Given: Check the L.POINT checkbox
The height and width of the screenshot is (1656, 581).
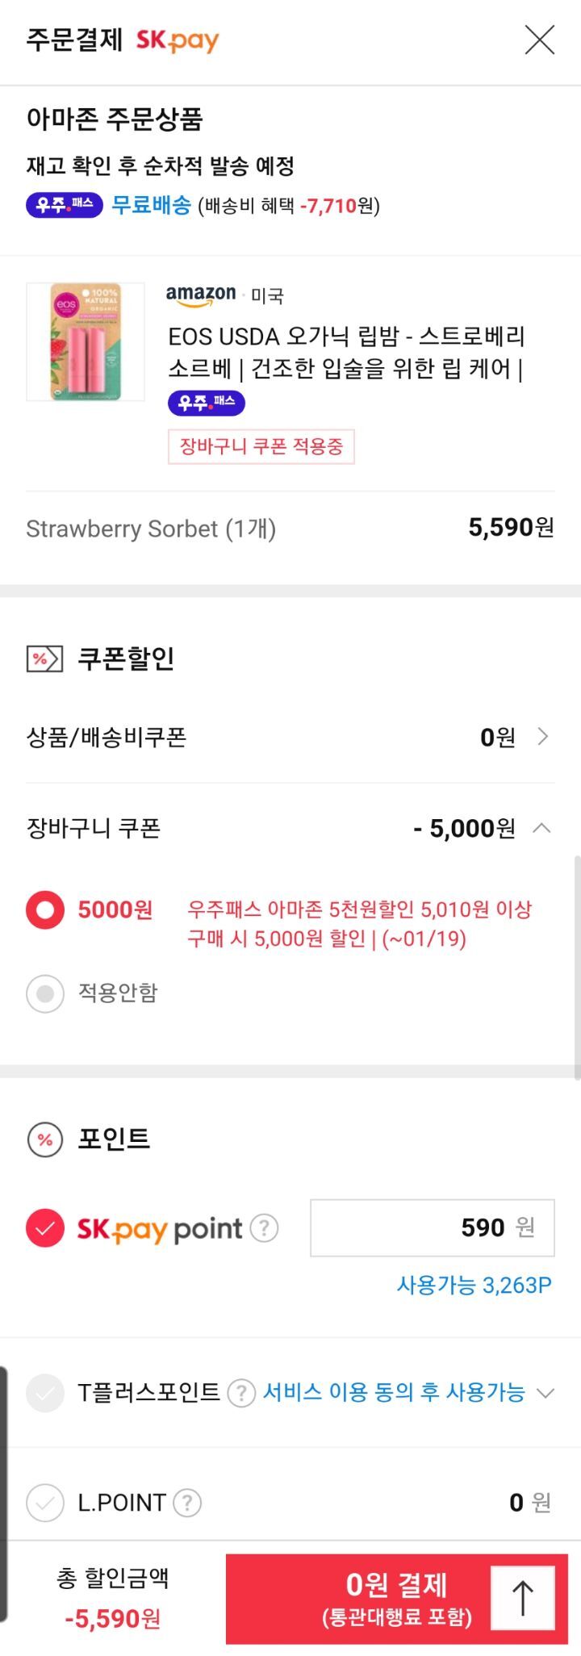Looking at the screenshot, I should (45, 1503).
